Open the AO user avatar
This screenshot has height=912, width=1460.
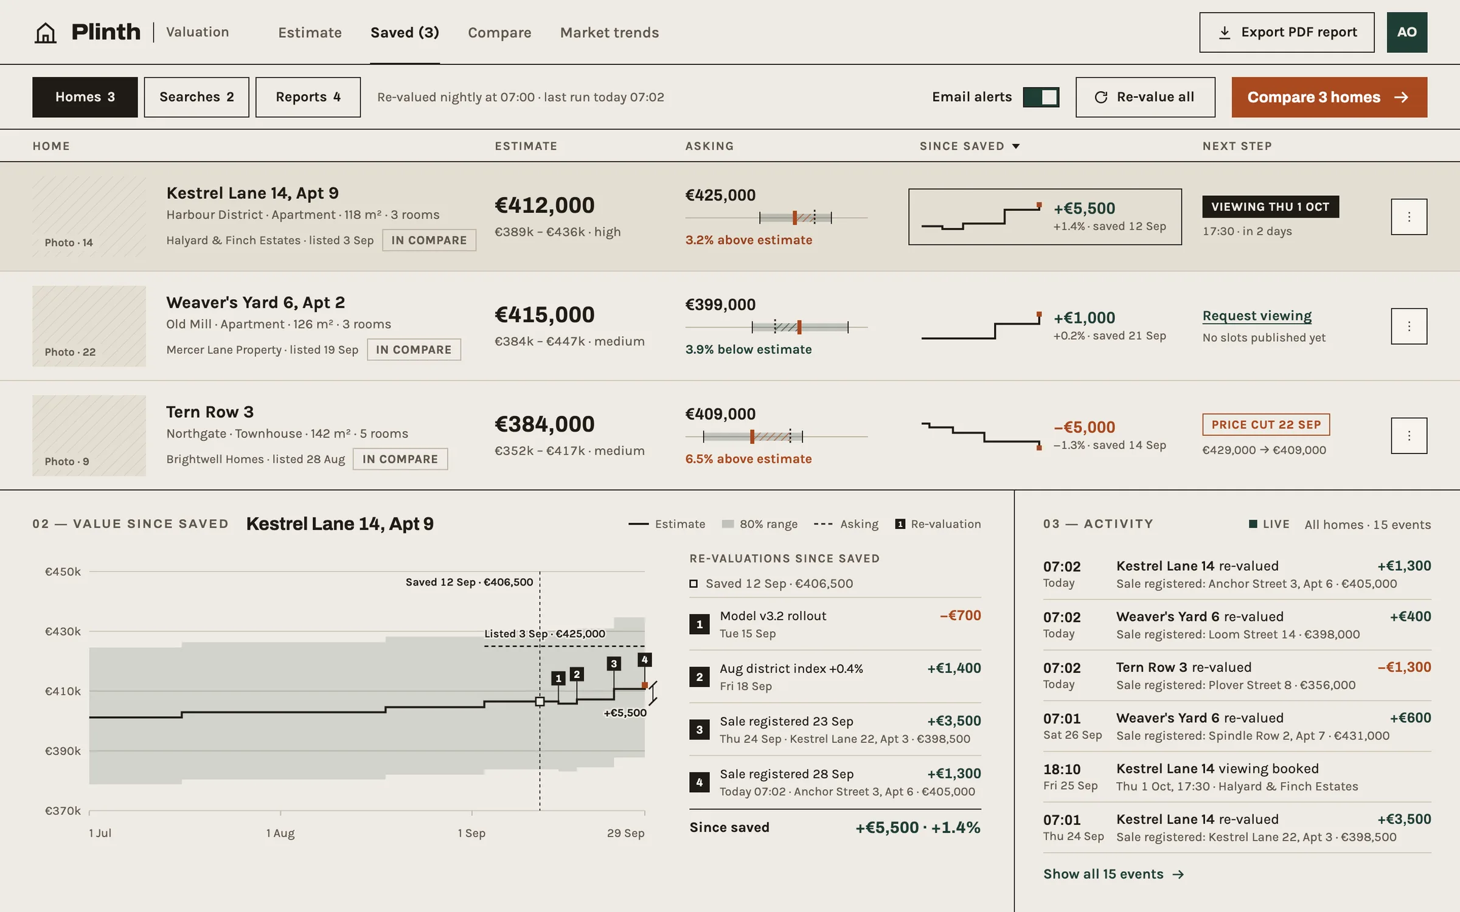click(1406, 32)
